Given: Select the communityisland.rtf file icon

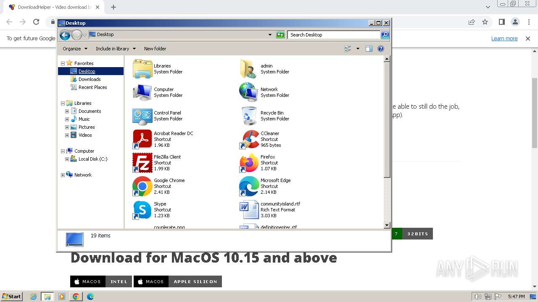Looking at the screenshot, I should [x=249, y=210].
